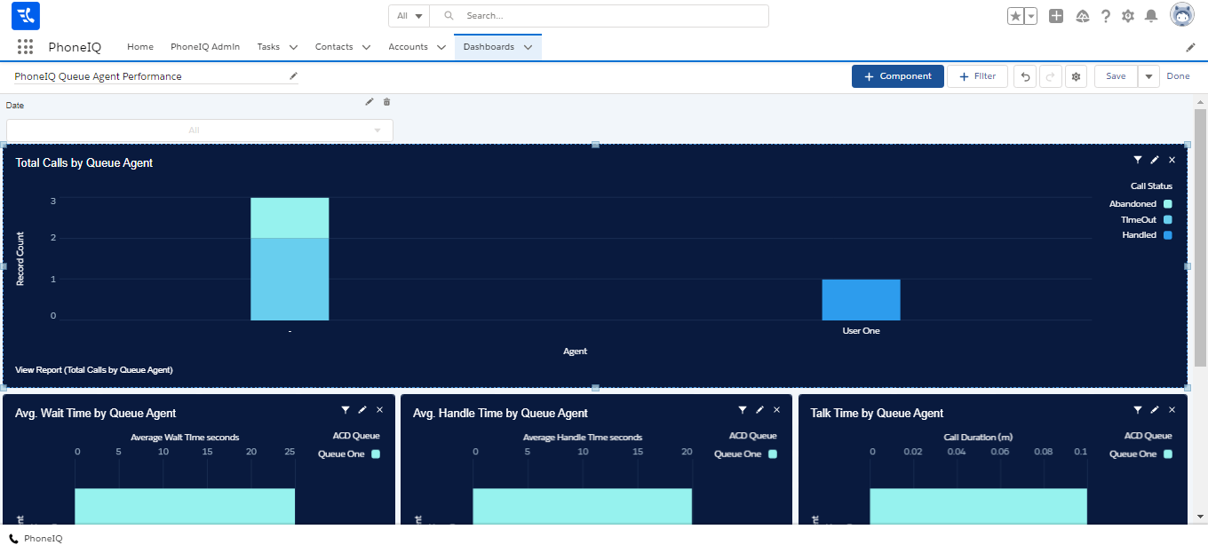Viewport: 1208px width, 553px height.
Task: Open View Report Total Calls link
Action: point(94,370)
